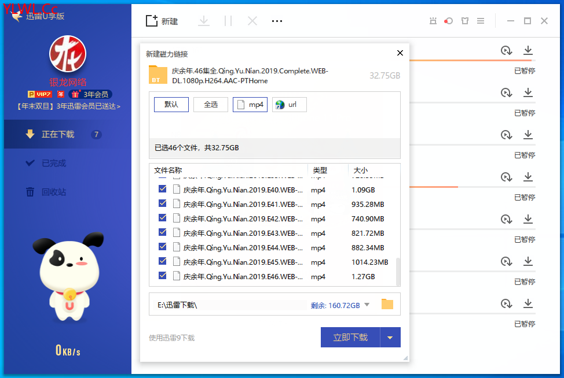Click the 全选 select-all button
This screenshot has width=564, height=378.
click(211, 105)
